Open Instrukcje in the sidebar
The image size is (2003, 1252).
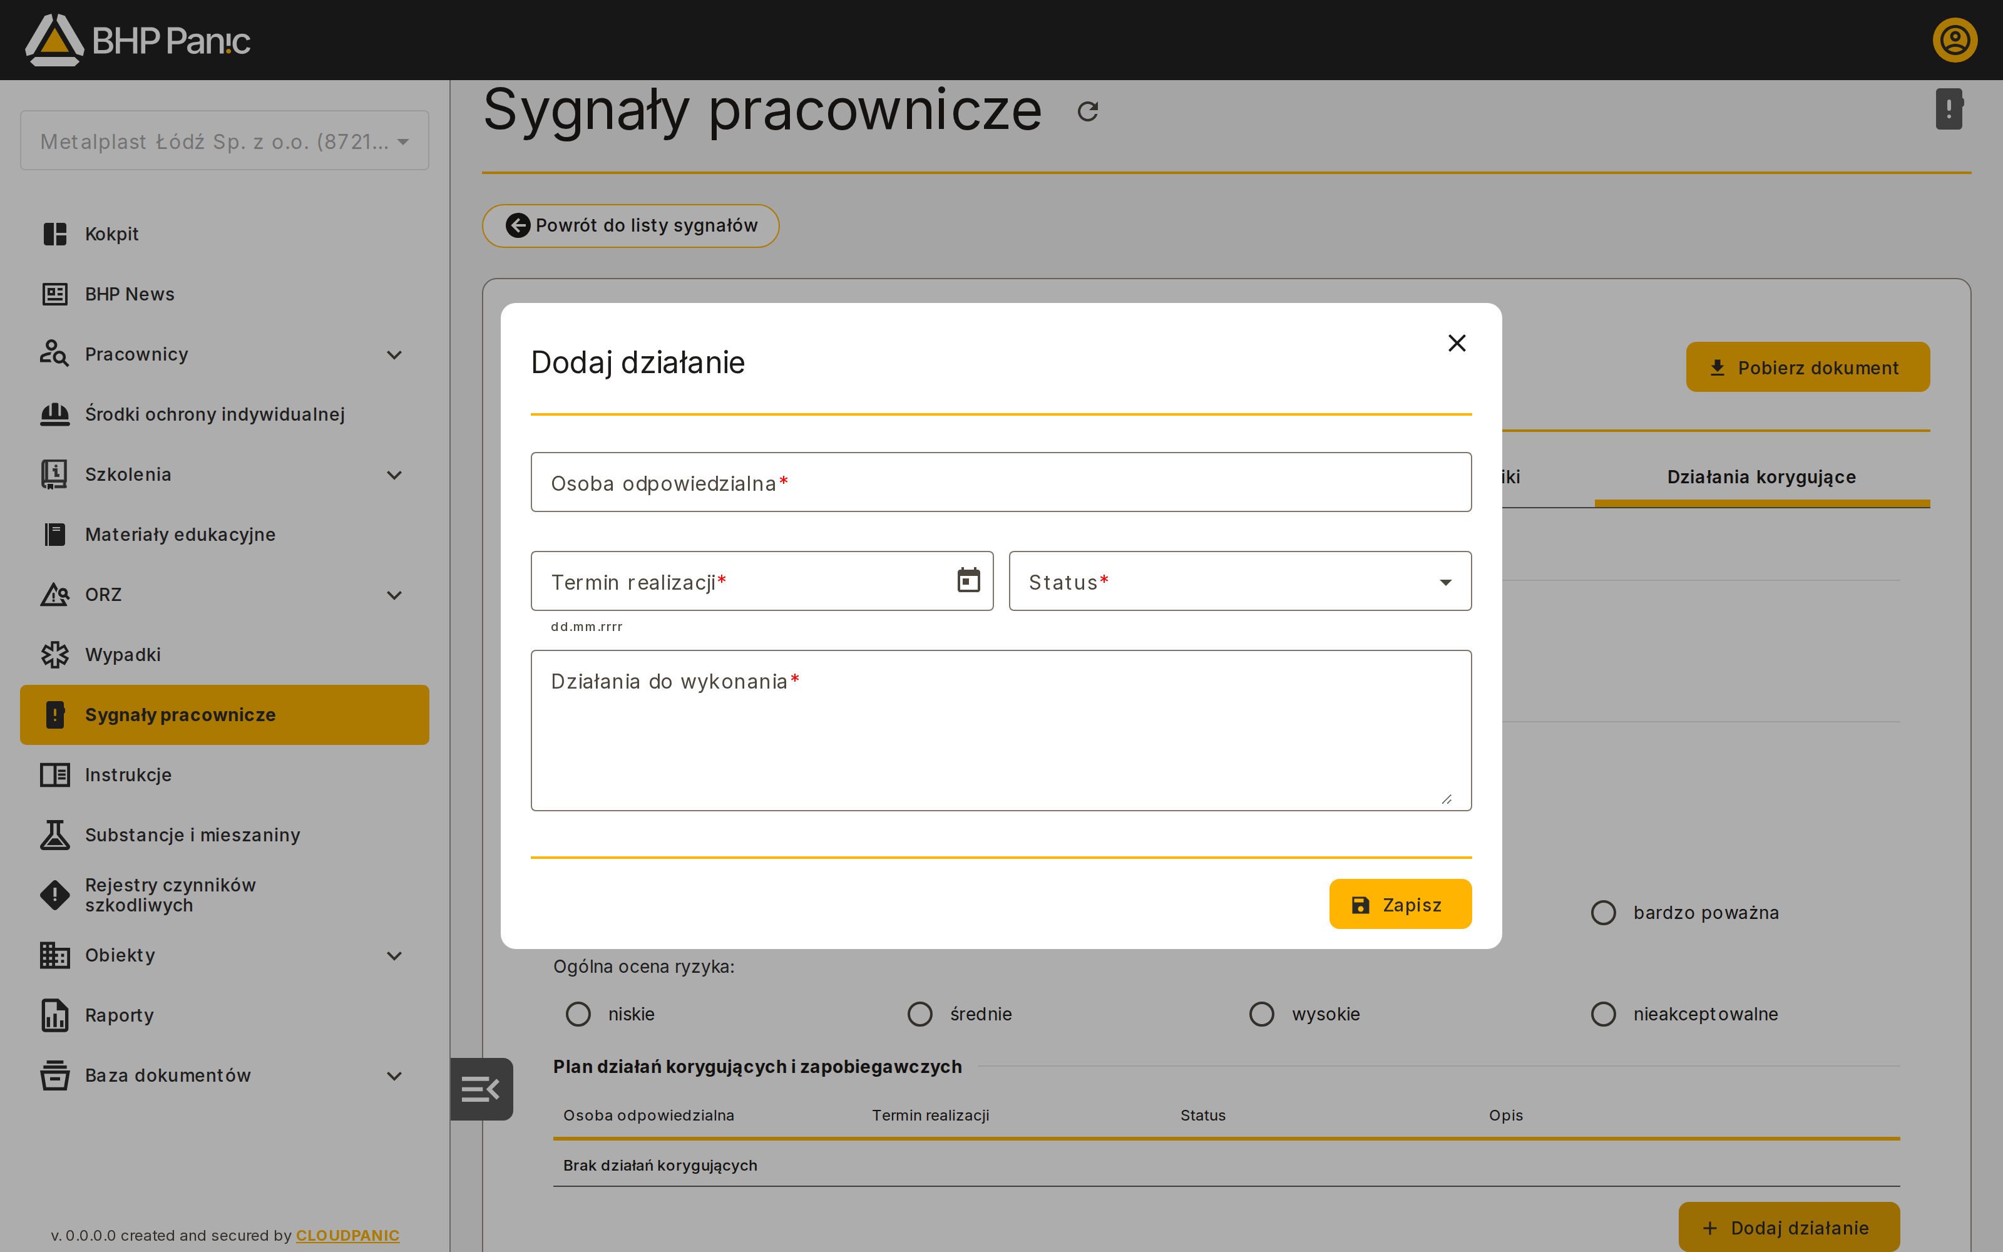point(224,775)
